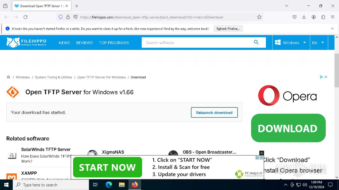Open Task View on taskbar
The height and width of the screenshot is (190, 339).
[95, 185]
